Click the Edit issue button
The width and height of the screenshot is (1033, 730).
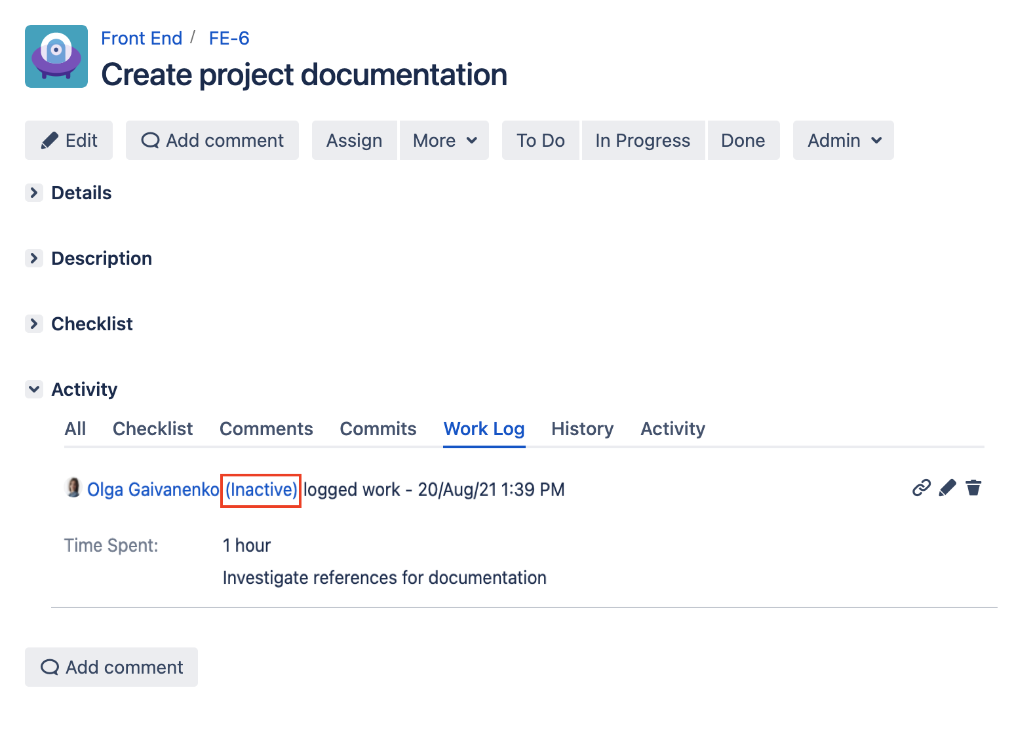(69, 140)
